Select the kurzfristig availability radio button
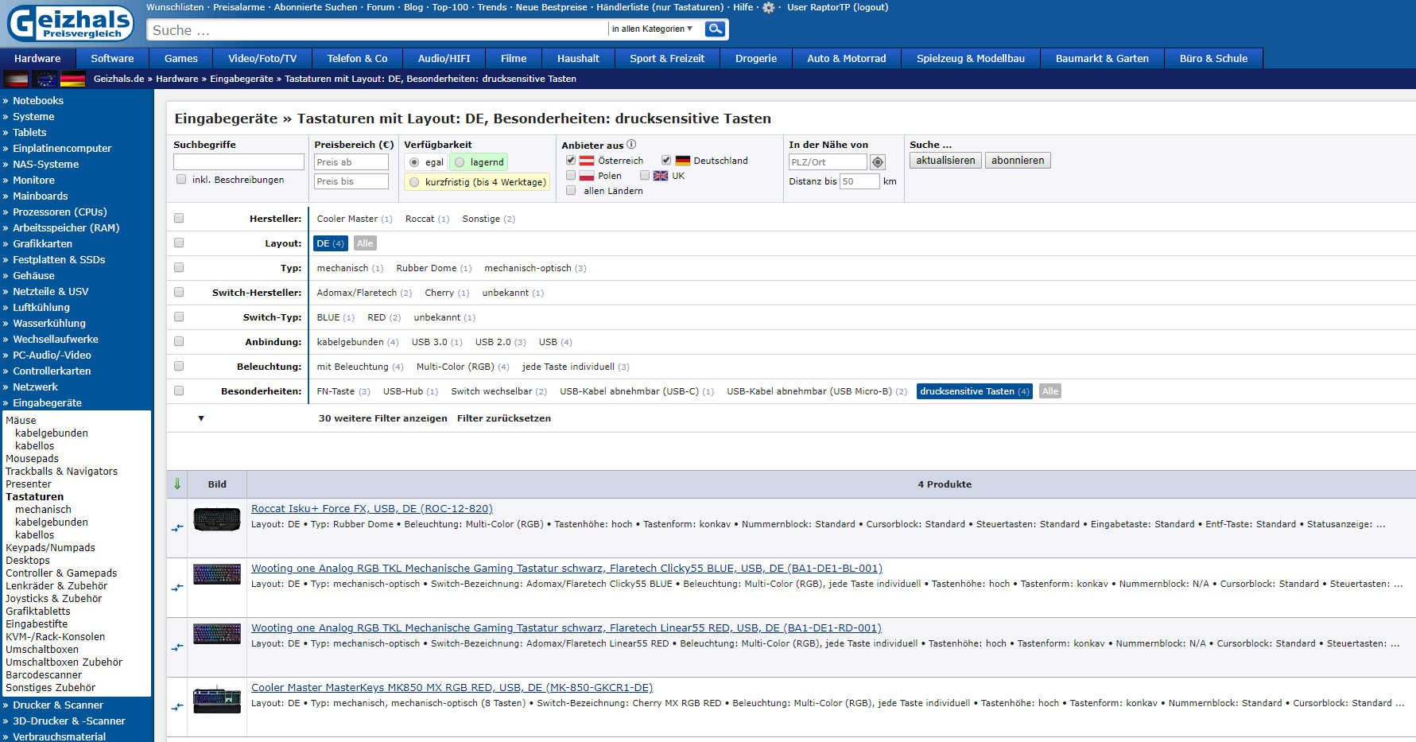Image resolution: width=1416 pixels, height=742 pixels. pos(414,182)
